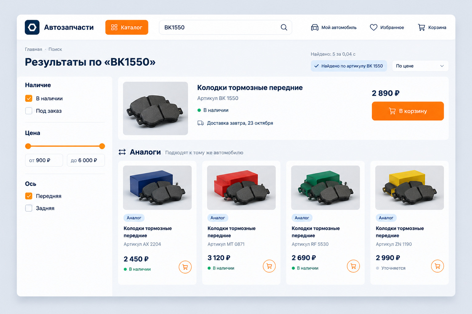Image resolution: width=472 pixels, height=314 pixels.
Task: Click the до 6 000 ₽ price field
Action: coord(86,160)
